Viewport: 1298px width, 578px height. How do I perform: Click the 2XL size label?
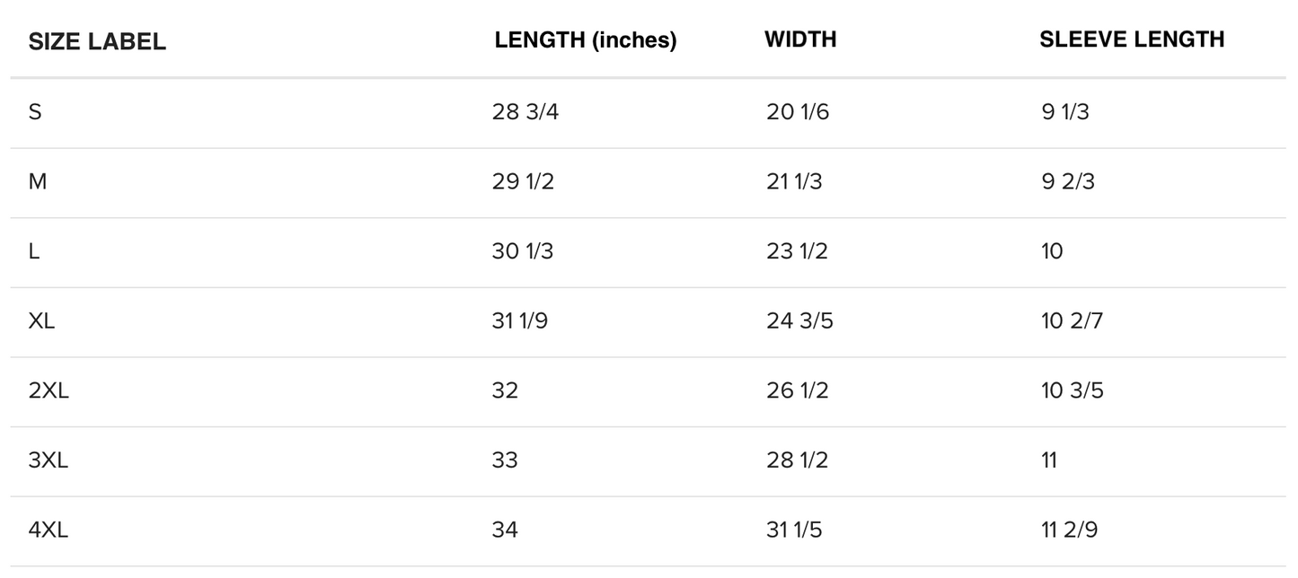(x=49, y=390)
